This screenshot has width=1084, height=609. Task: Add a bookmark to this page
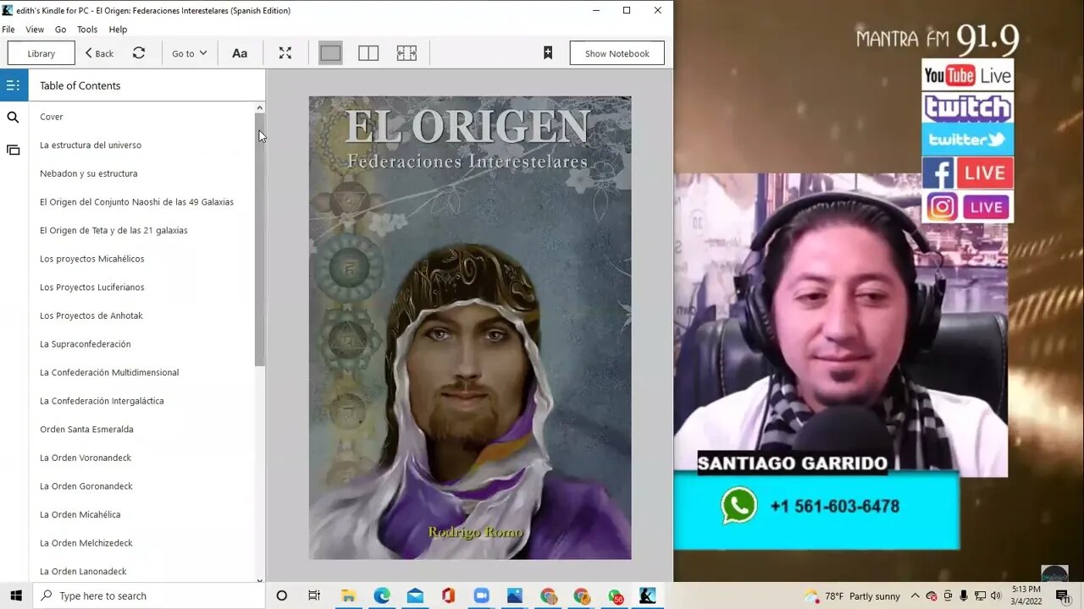tap(548, 53)
